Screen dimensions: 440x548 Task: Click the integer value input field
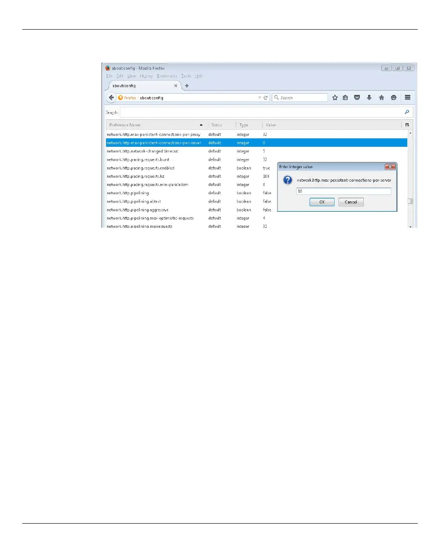[343, 191]
